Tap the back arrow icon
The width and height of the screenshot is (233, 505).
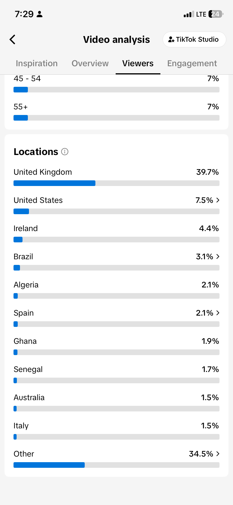tap(12, 39)
